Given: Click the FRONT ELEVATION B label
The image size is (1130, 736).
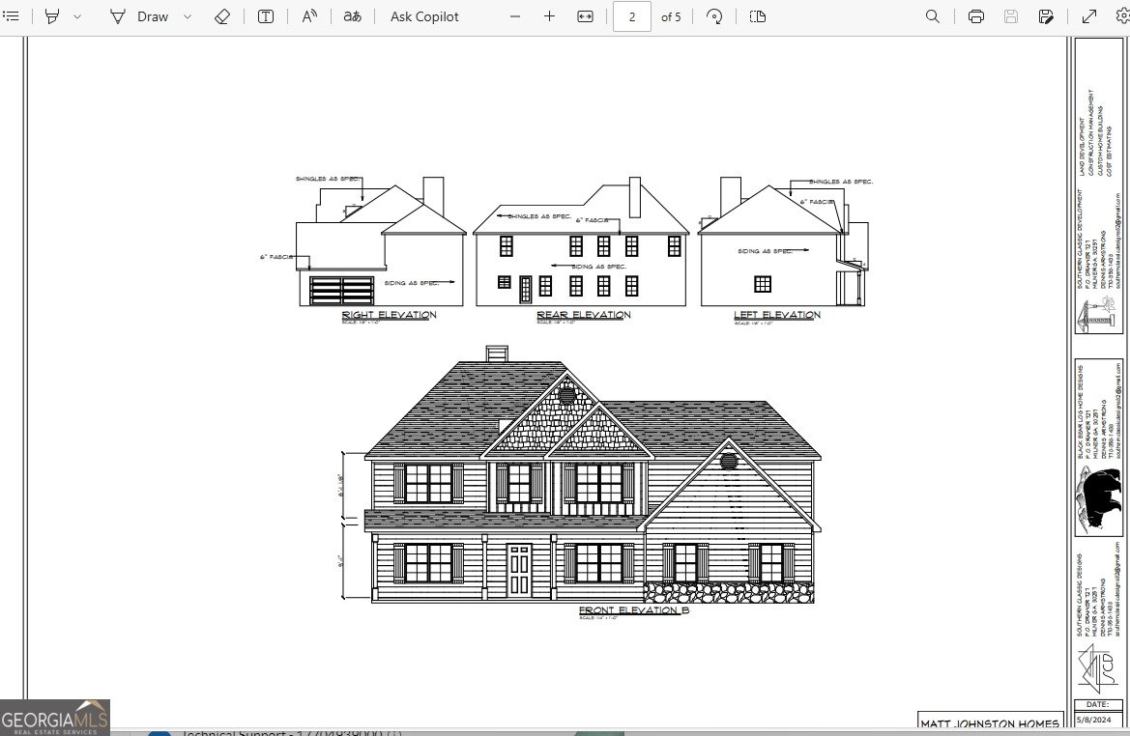Looking at the screenshot, I should 634,610.
